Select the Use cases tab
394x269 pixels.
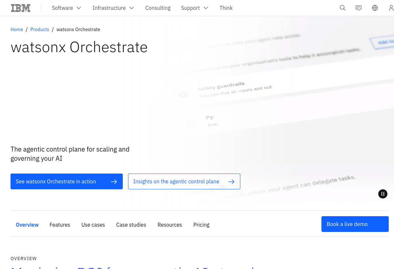[93, 225]
